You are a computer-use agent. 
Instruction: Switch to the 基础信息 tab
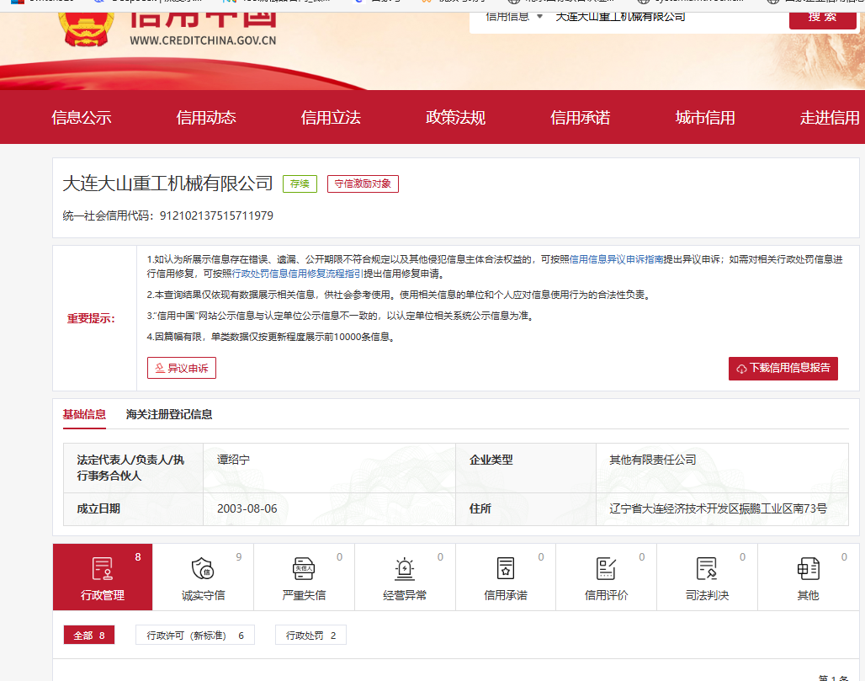84,414
